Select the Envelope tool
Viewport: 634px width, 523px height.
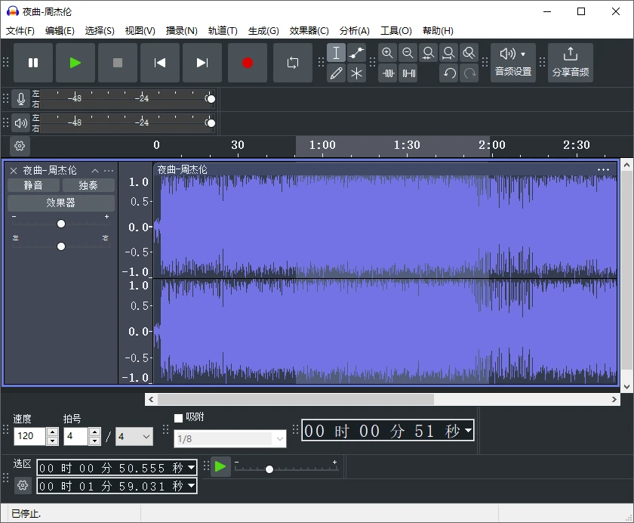(x=356, y=52)
